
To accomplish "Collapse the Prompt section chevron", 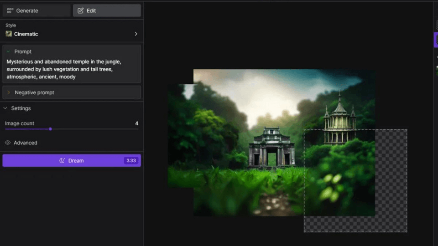I will click(8, 51).
